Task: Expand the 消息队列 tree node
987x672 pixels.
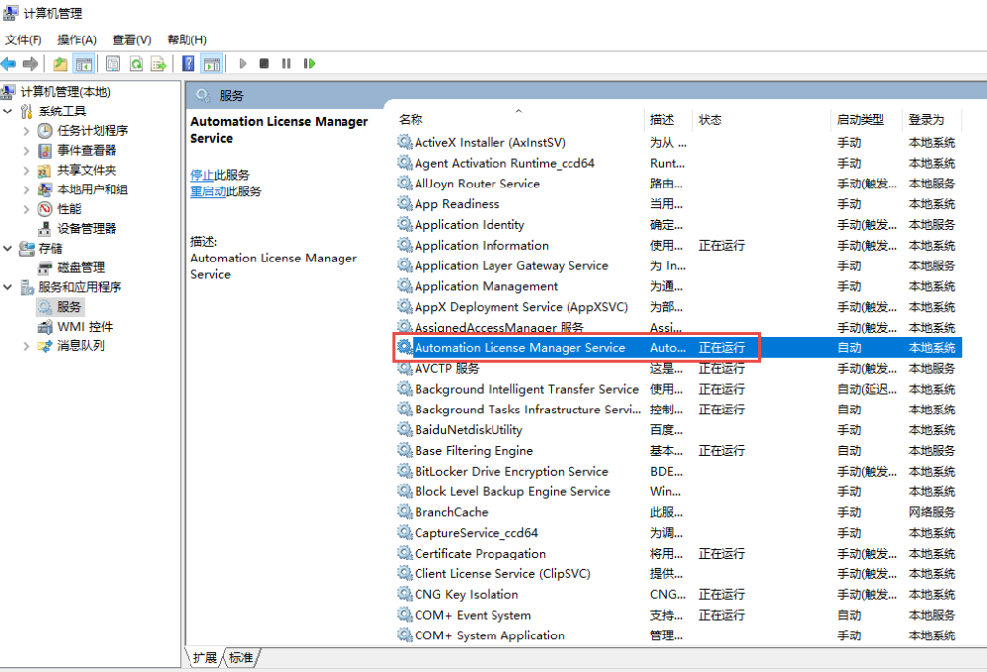Action: click(27, 346)
